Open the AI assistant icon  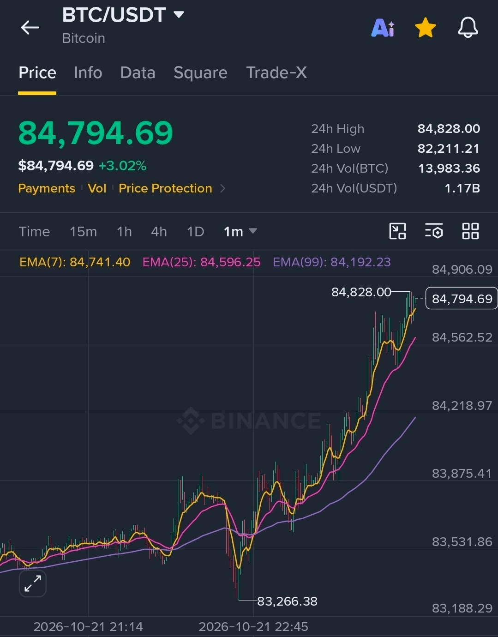tap(383, 28)
